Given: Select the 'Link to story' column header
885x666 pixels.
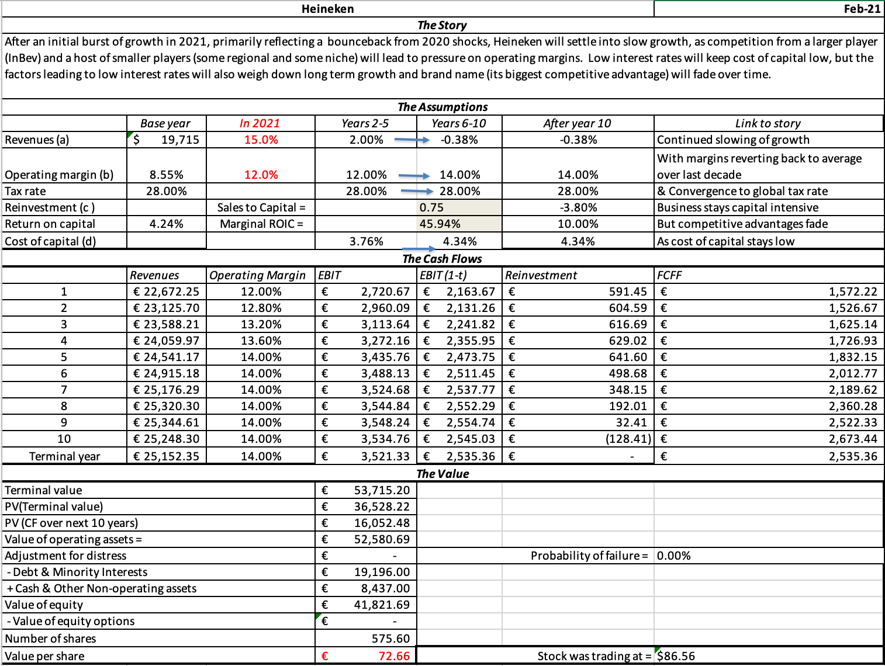Looking at the screenshot, I should click(768, 123).
